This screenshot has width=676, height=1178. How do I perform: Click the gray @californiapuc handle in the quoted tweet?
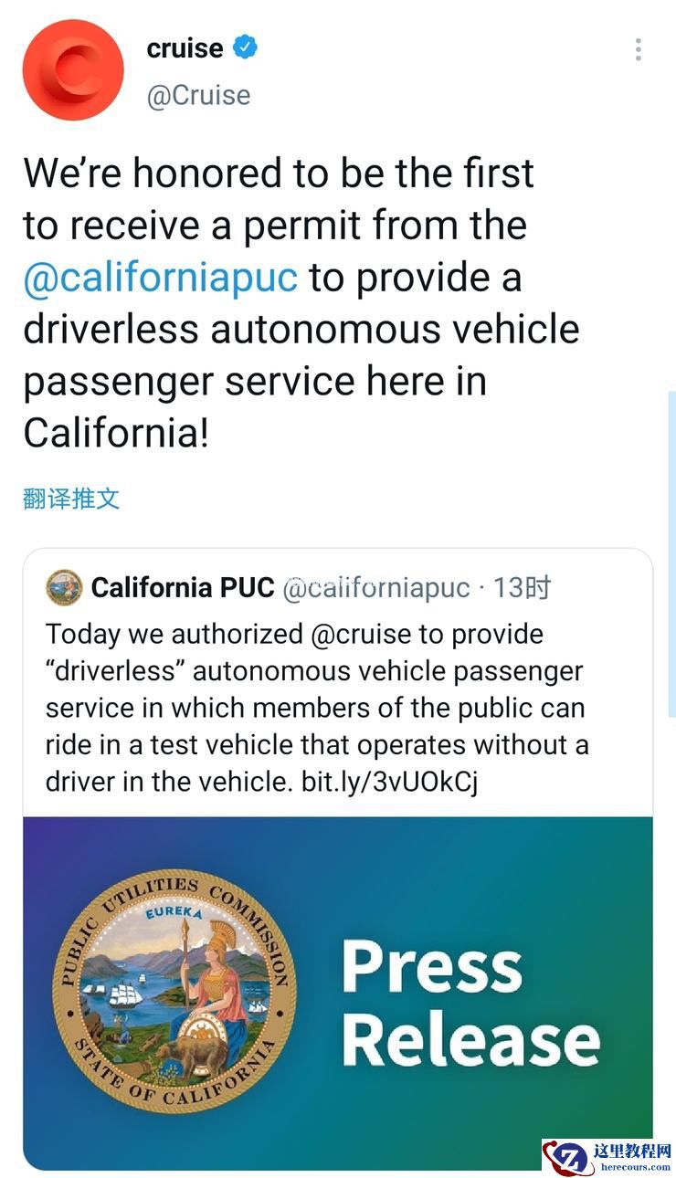[375, 588]
